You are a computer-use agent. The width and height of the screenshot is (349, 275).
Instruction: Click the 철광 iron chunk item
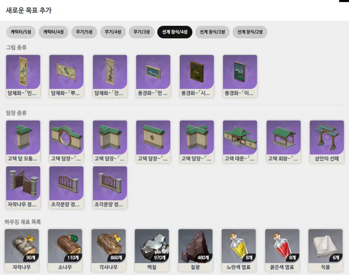195,250
